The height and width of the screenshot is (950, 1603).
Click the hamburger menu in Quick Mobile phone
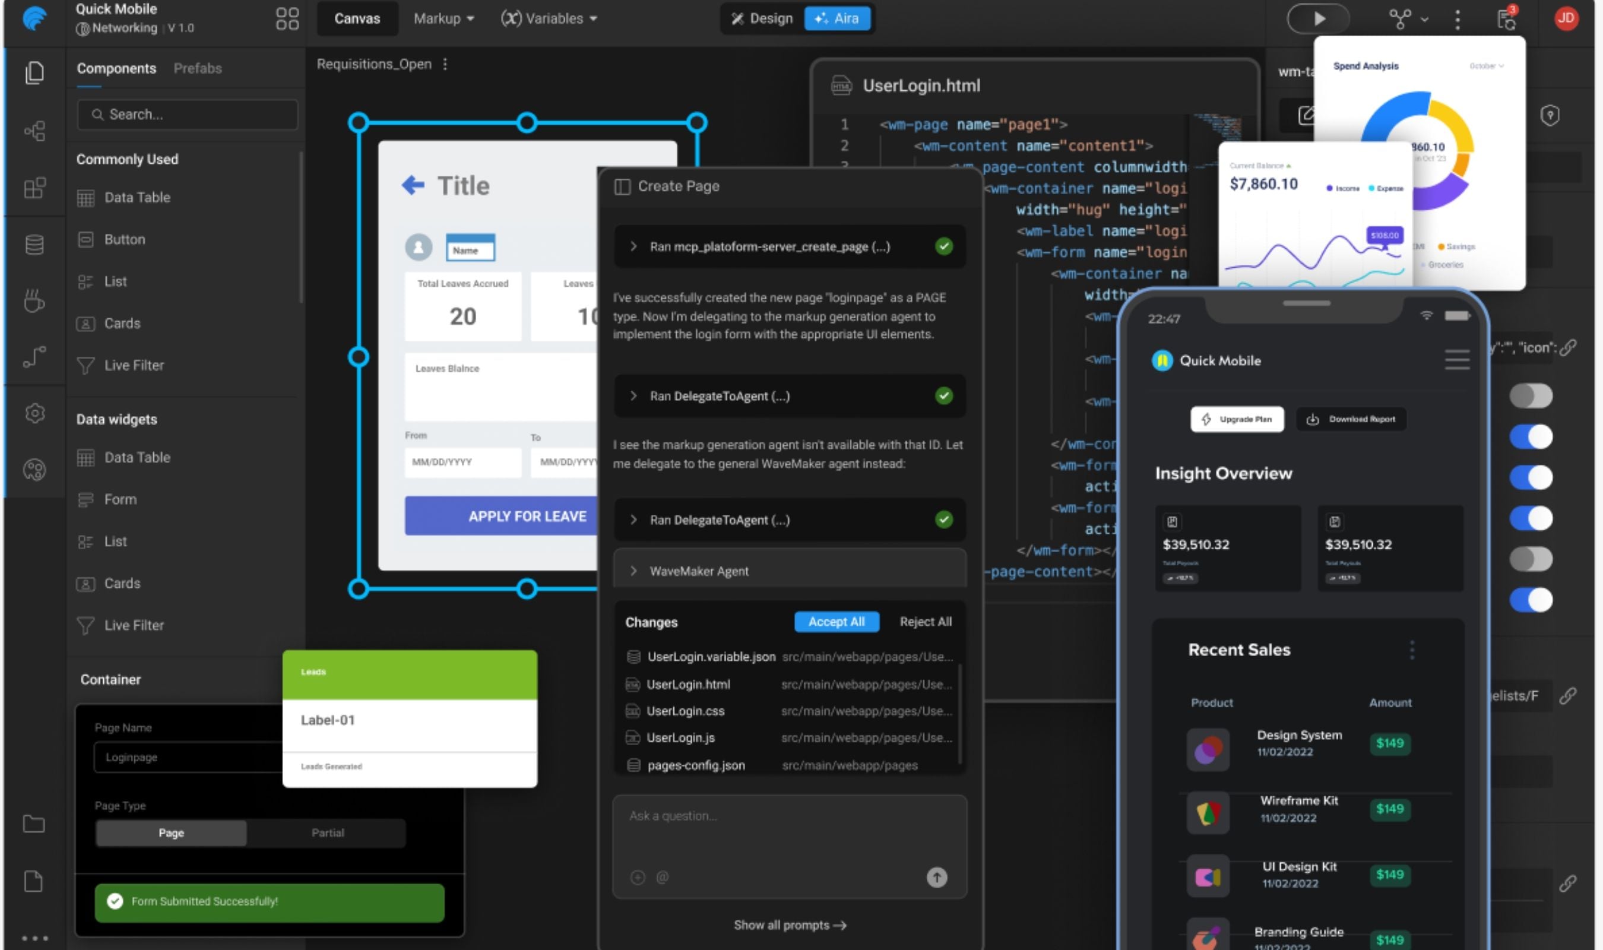1456,360
